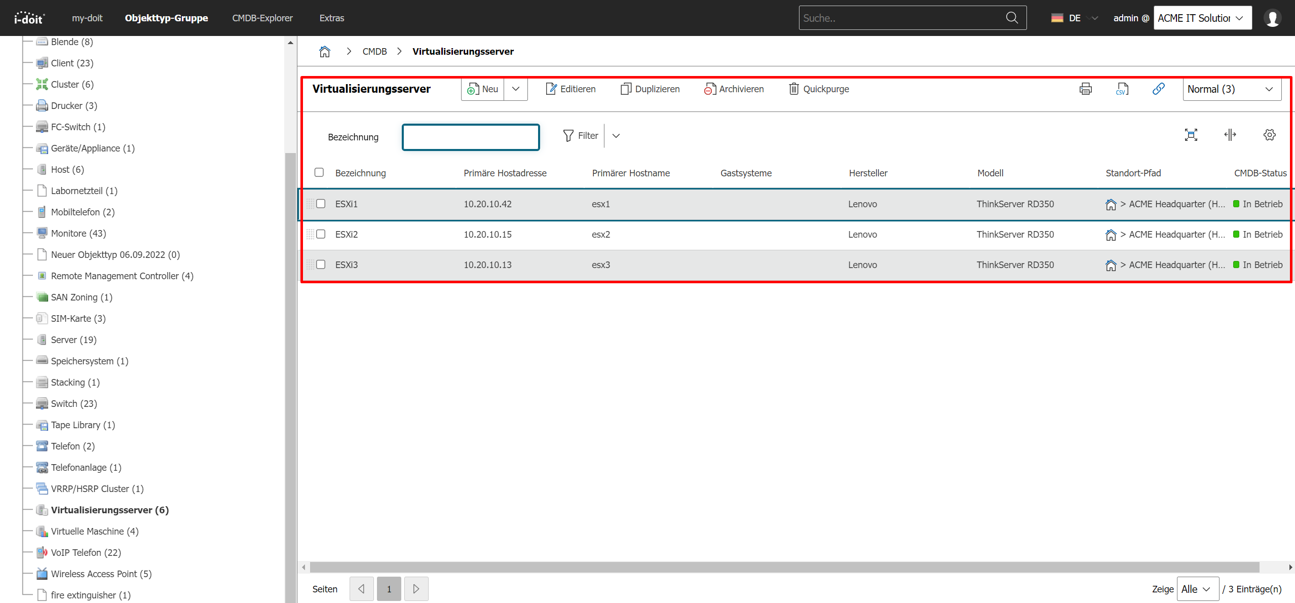The image size is (1295, 603).
Task: Click drag handle of ESXi2 row
Action: pyautogui.click(x=310, y=234)
